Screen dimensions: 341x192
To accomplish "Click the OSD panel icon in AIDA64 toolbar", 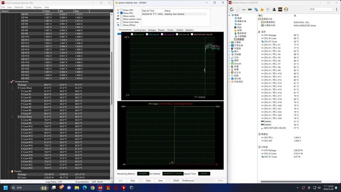I will click(x=280, y=10).
